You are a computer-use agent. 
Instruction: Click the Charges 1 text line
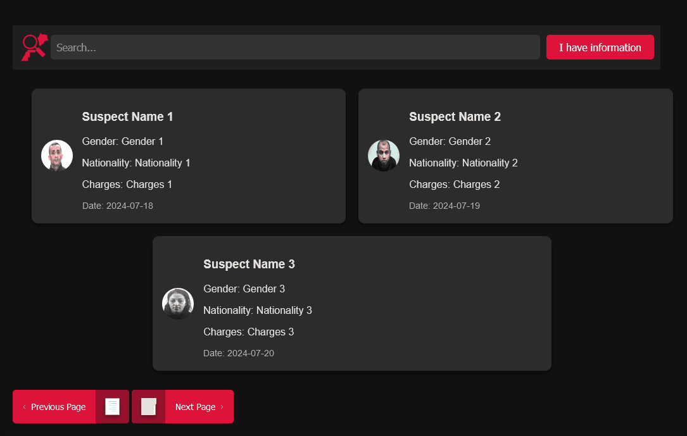point(127,185)
